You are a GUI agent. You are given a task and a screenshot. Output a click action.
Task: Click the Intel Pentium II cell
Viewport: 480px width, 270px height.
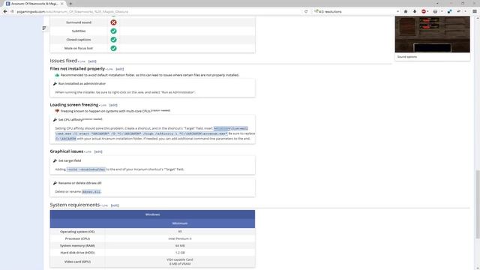tap(180, 238)
